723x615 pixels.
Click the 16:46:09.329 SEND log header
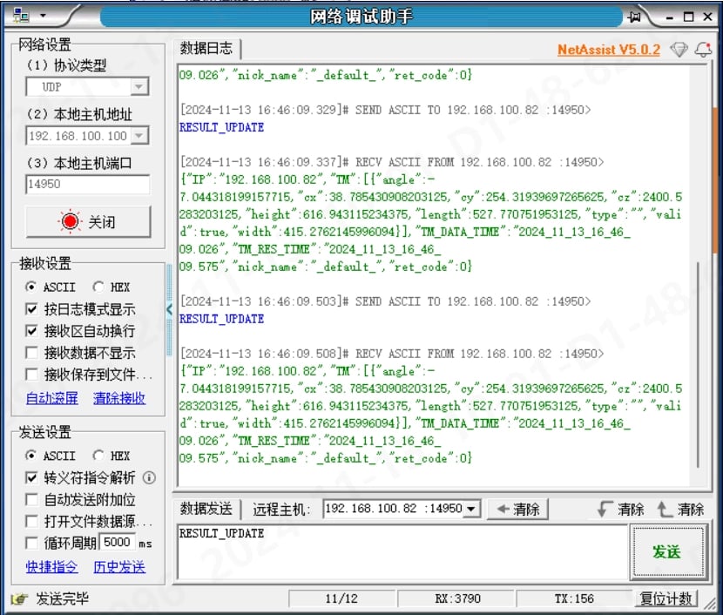tap(385, 110)
